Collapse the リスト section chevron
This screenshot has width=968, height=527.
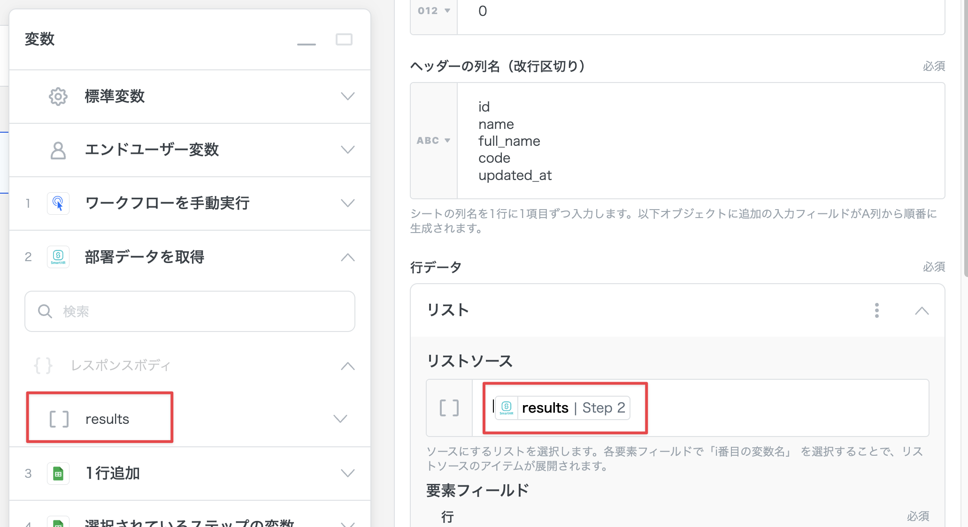[x=922, y=310]
